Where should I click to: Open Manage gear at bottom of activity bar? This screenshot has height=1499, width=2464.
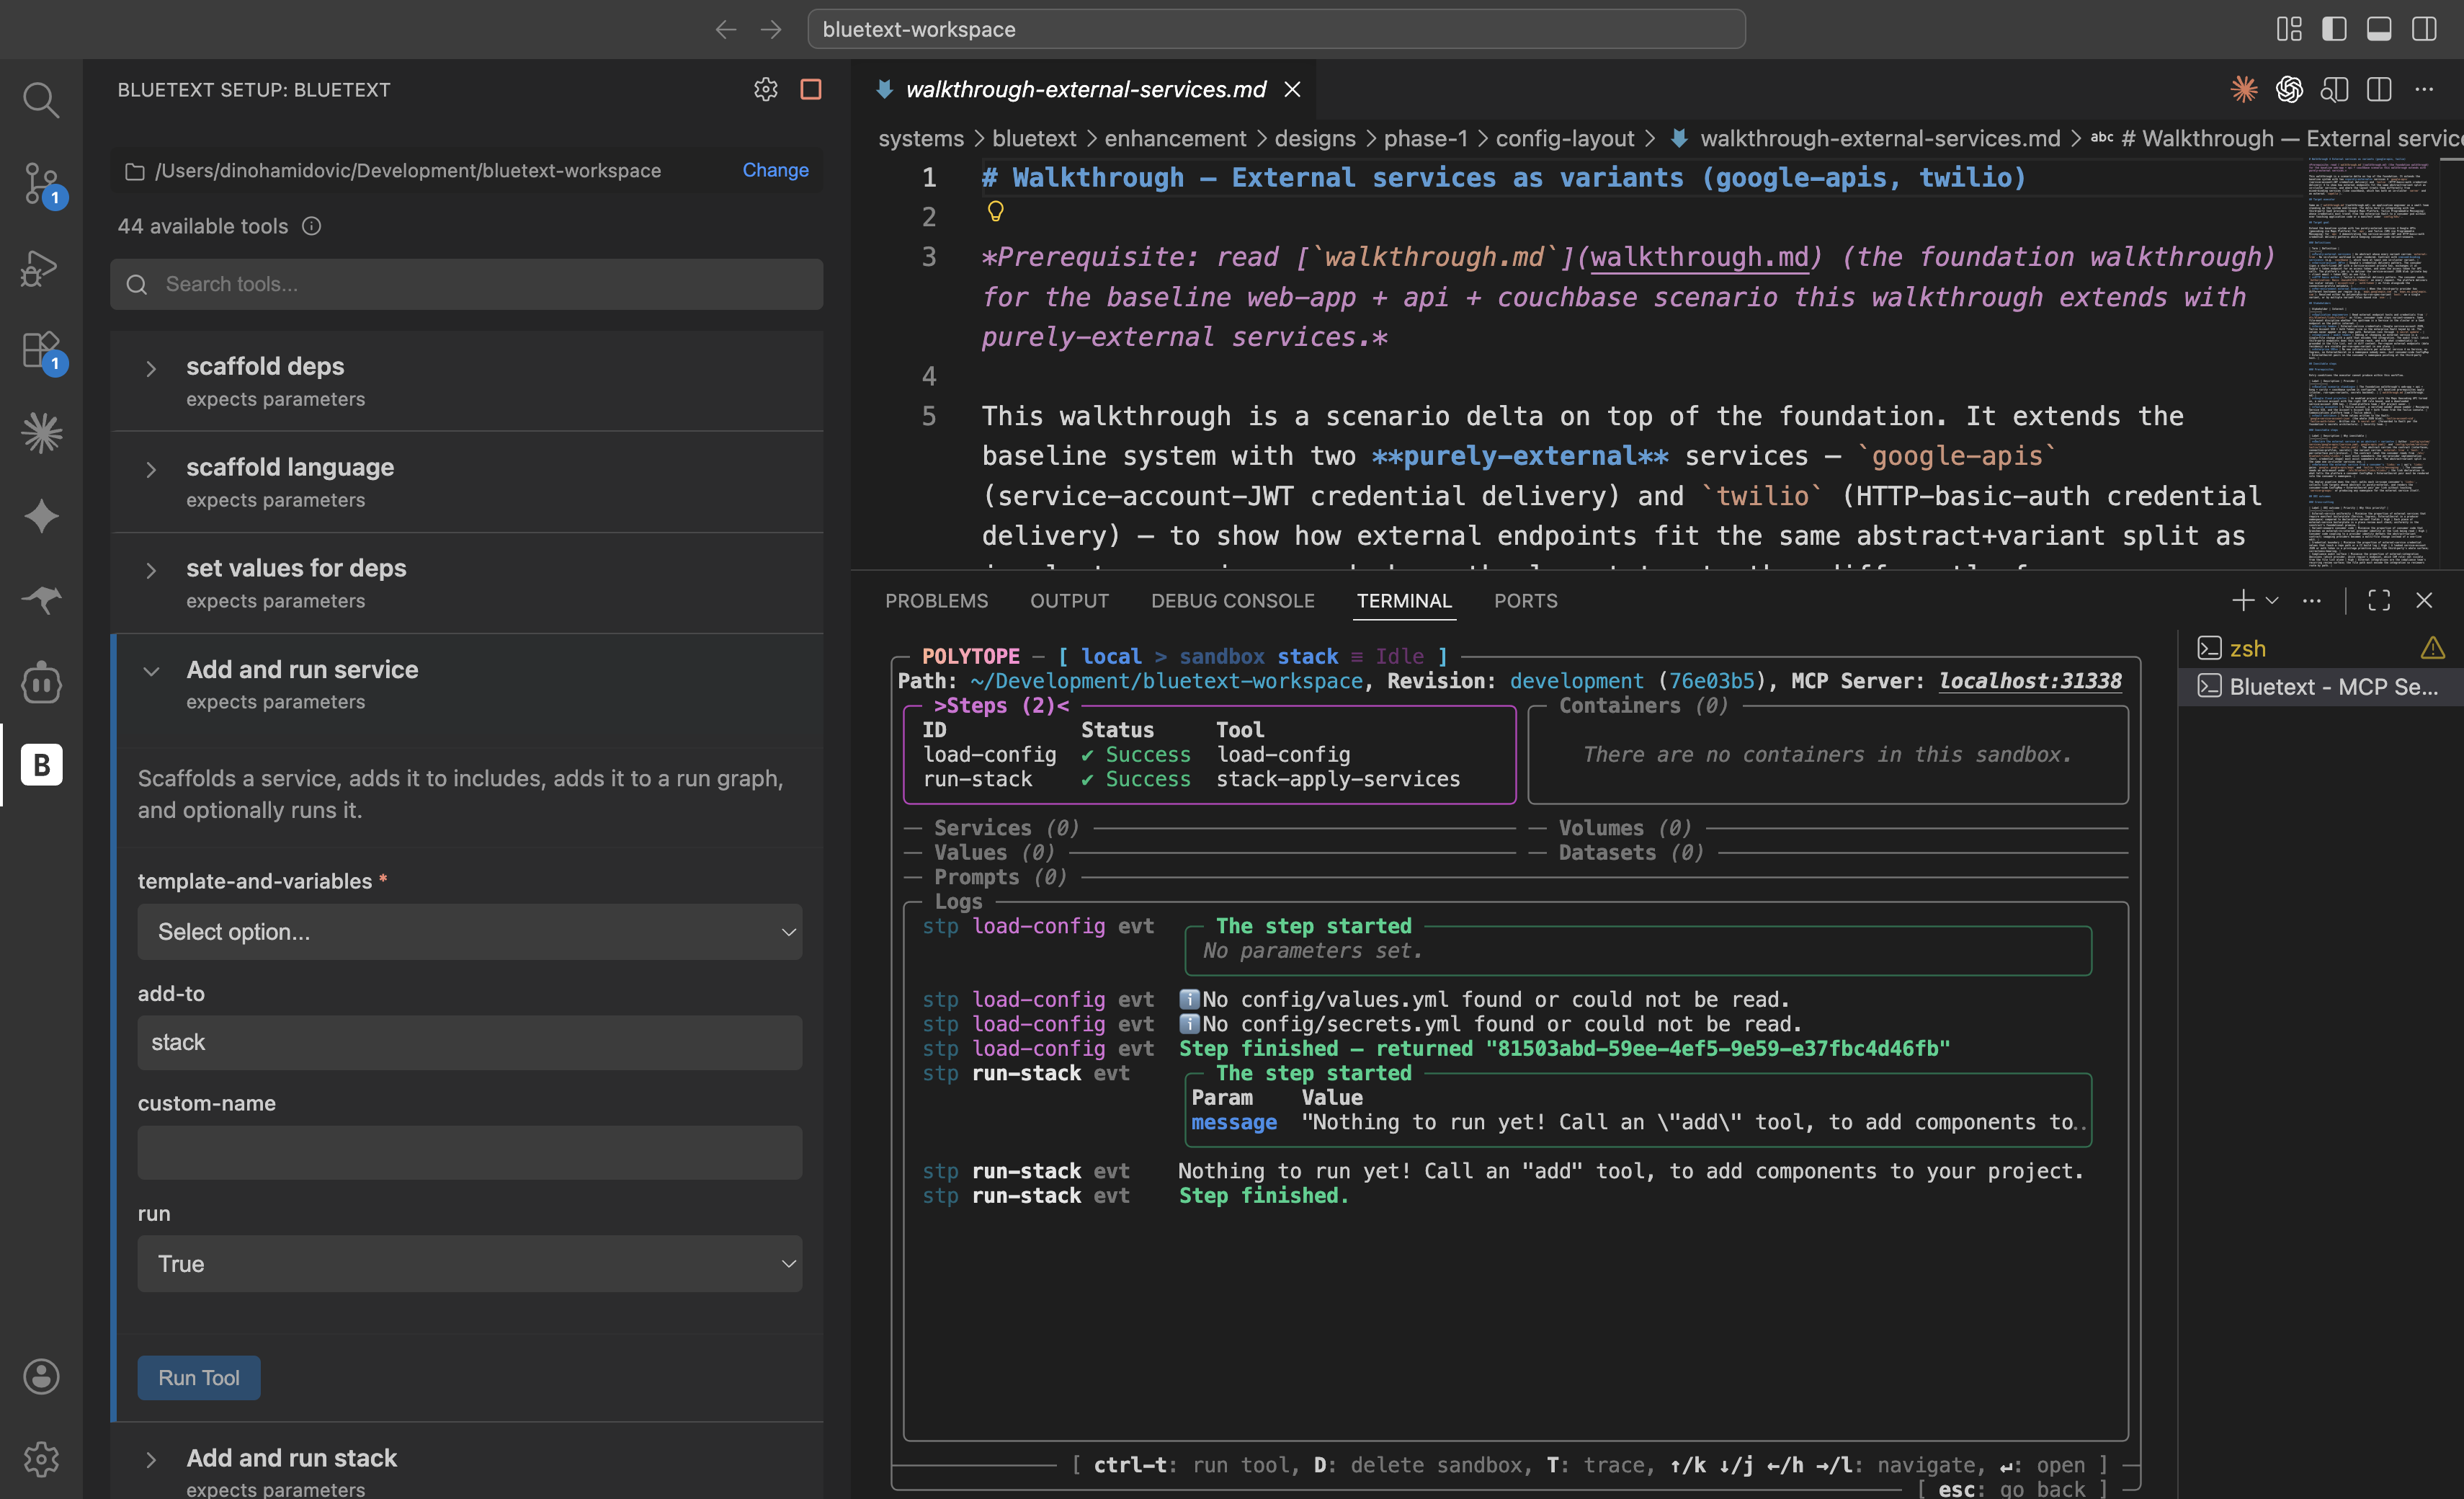pos(41,1459)
